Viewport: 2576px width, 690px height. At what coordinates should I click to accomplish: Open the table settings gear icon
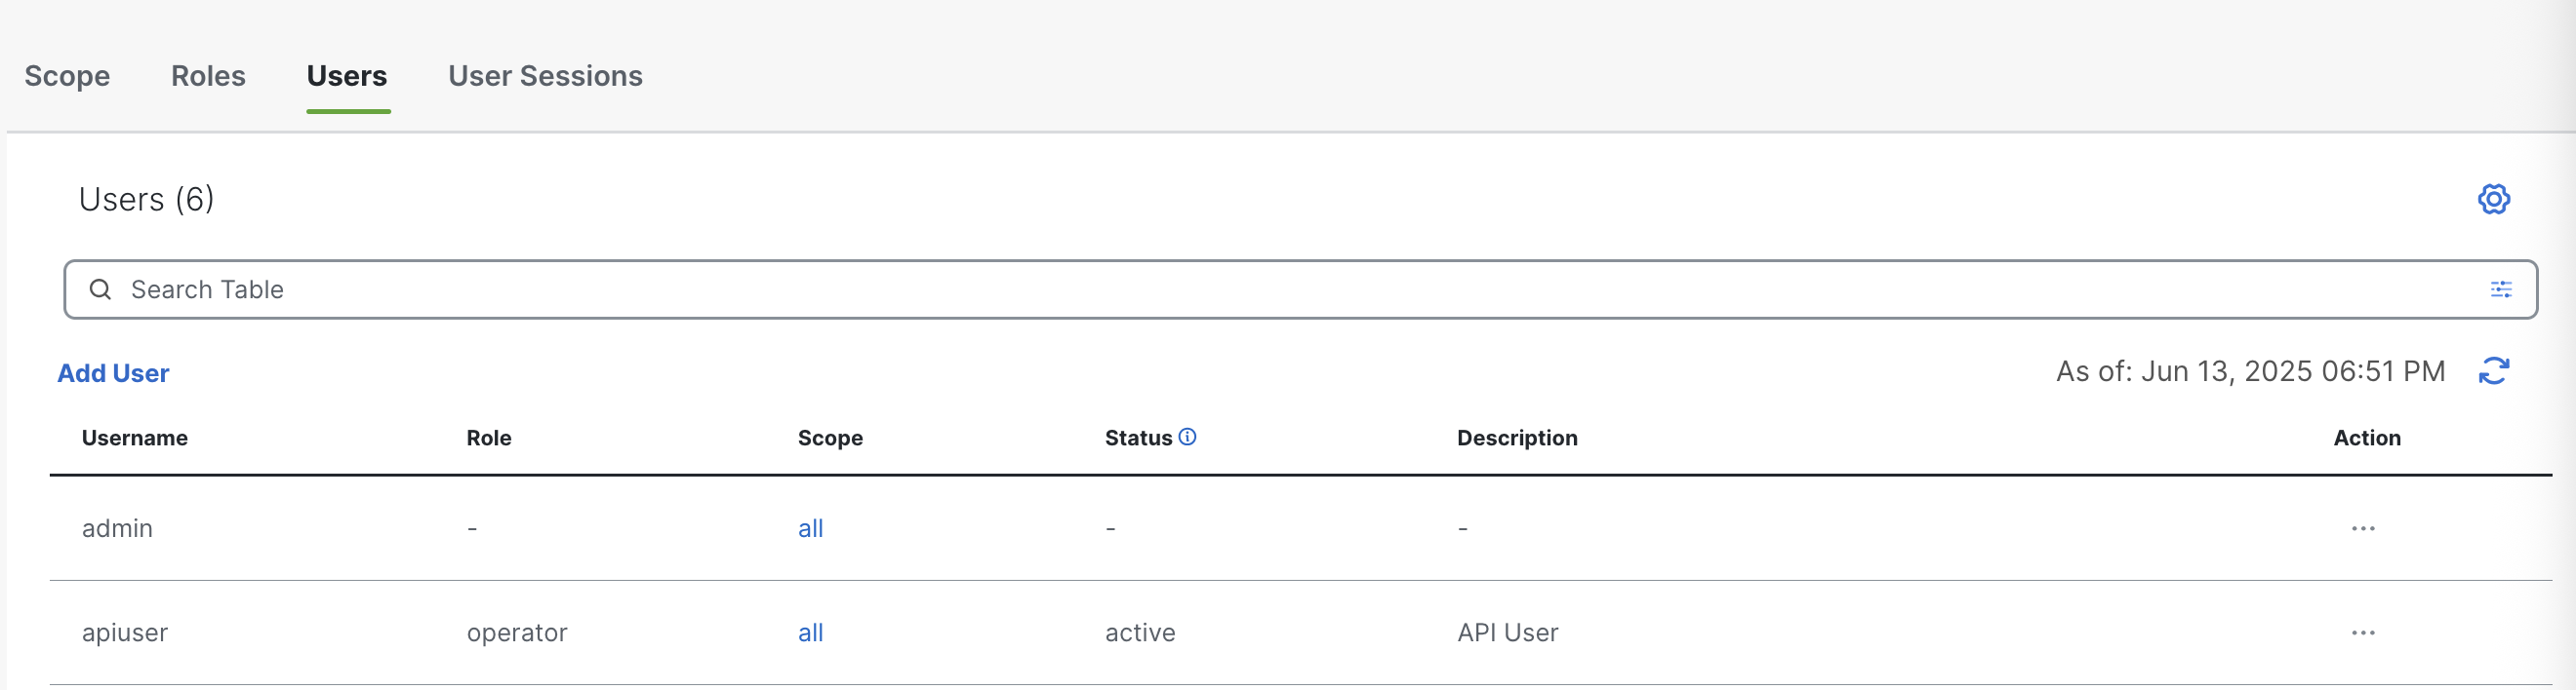tap(2493, 199)
